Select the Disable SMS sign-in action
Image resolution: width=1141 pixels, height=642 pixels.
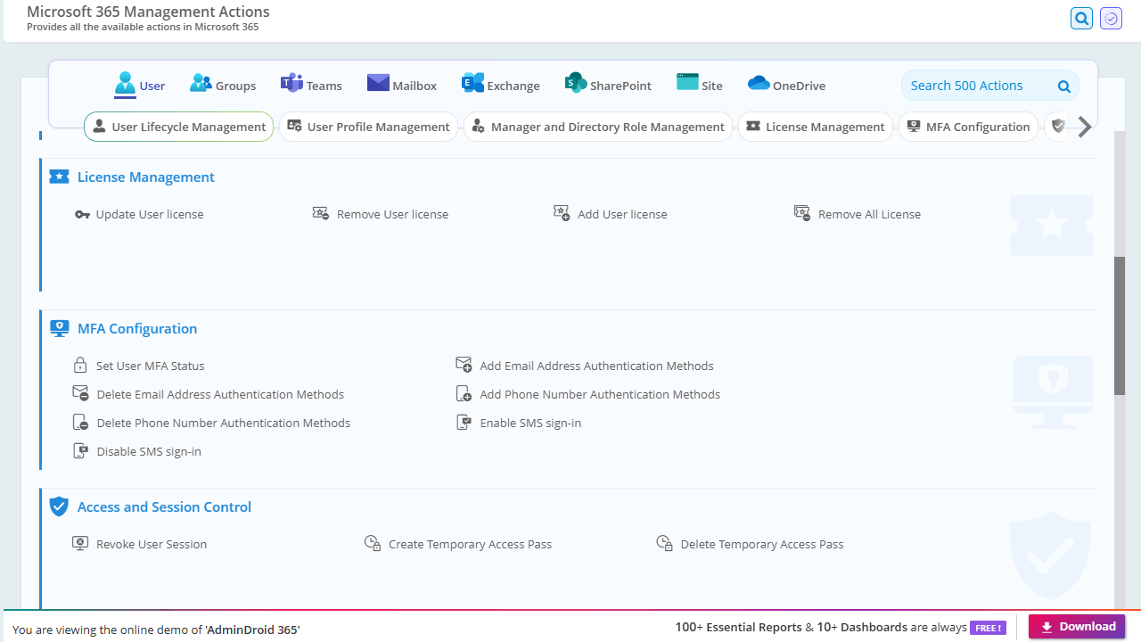coord(149,451)
